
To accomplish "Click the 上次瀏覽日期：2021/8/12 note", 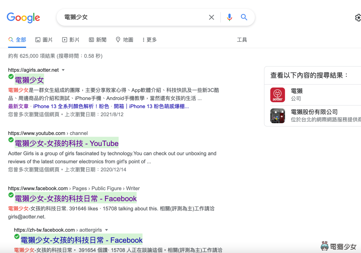I will click(x=94, y=114).
